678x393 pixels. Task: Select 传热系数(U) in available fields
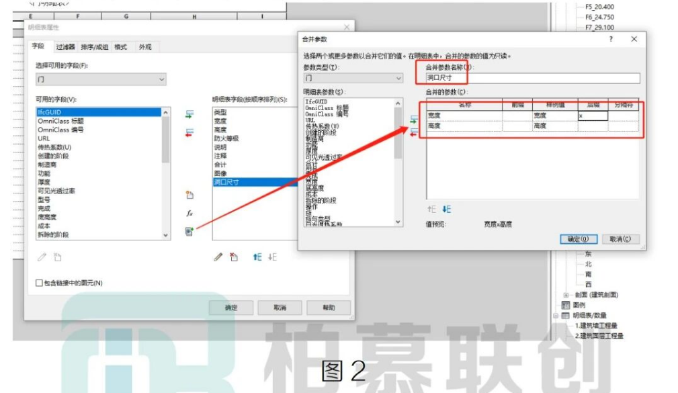pyautogui.click(x=54, y=147)
